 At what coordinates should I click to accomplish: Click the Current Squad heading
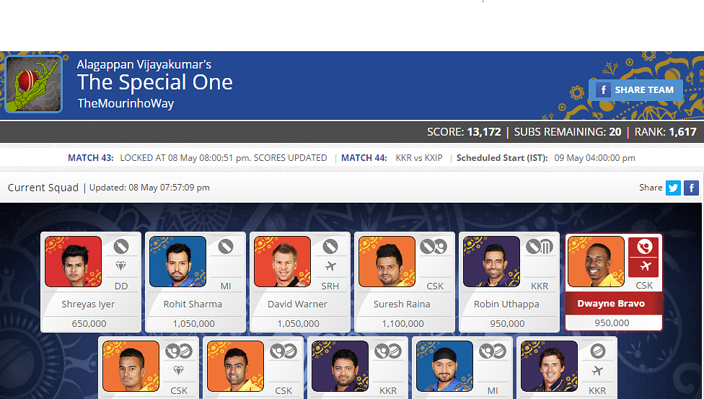pyautogui.click(x=43, y=188)
